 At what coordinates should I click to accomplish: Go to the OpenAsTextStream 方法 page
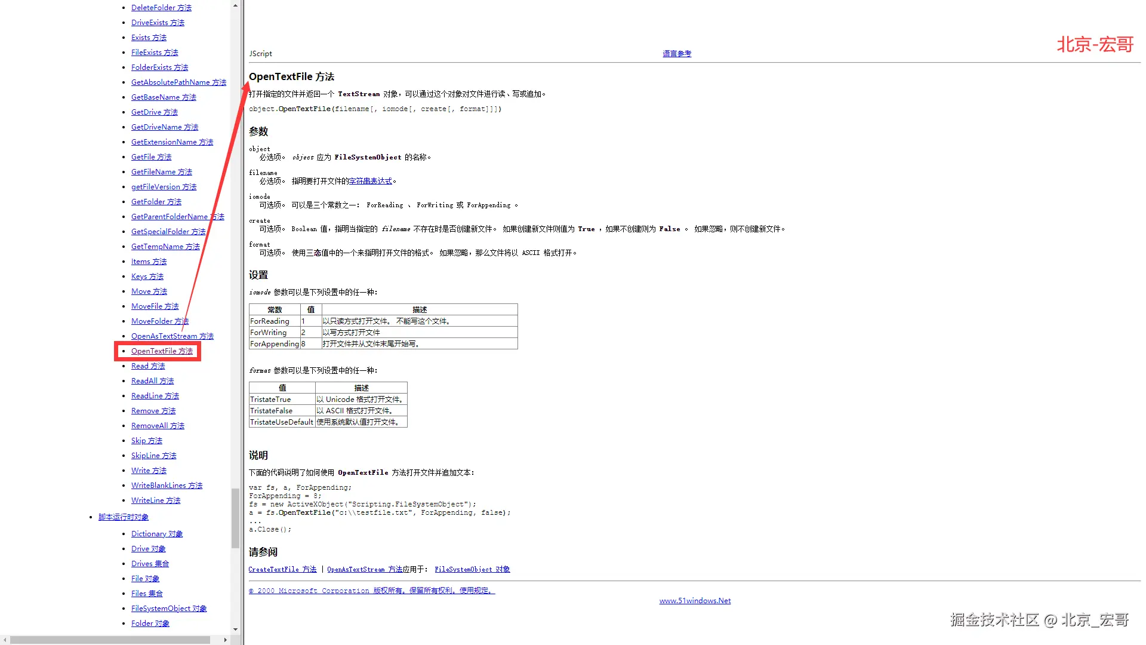click(x=172, y=336)
